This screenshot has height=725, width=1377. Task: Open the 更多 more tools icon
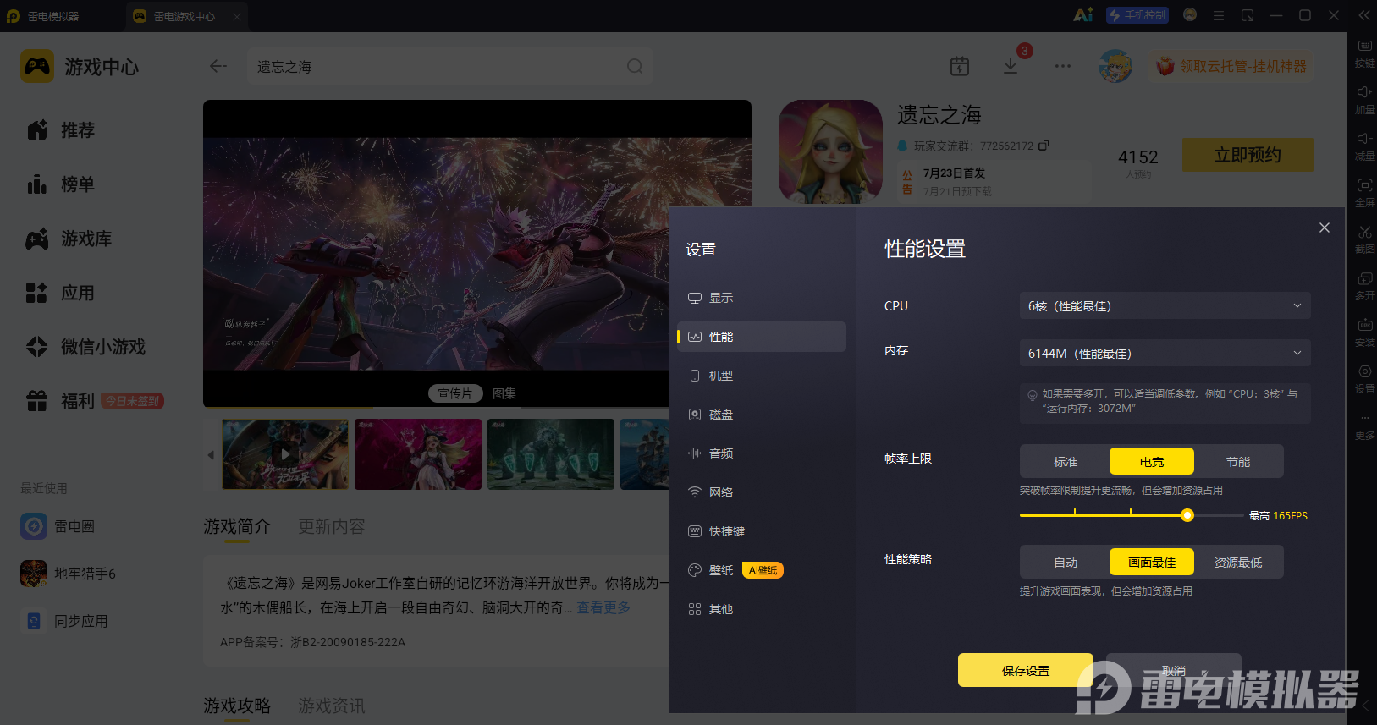pos(1364,426)
